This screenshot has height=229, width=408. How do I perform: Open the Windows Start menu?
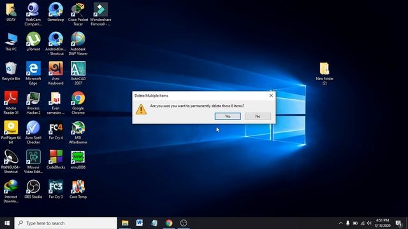(7, 223)
